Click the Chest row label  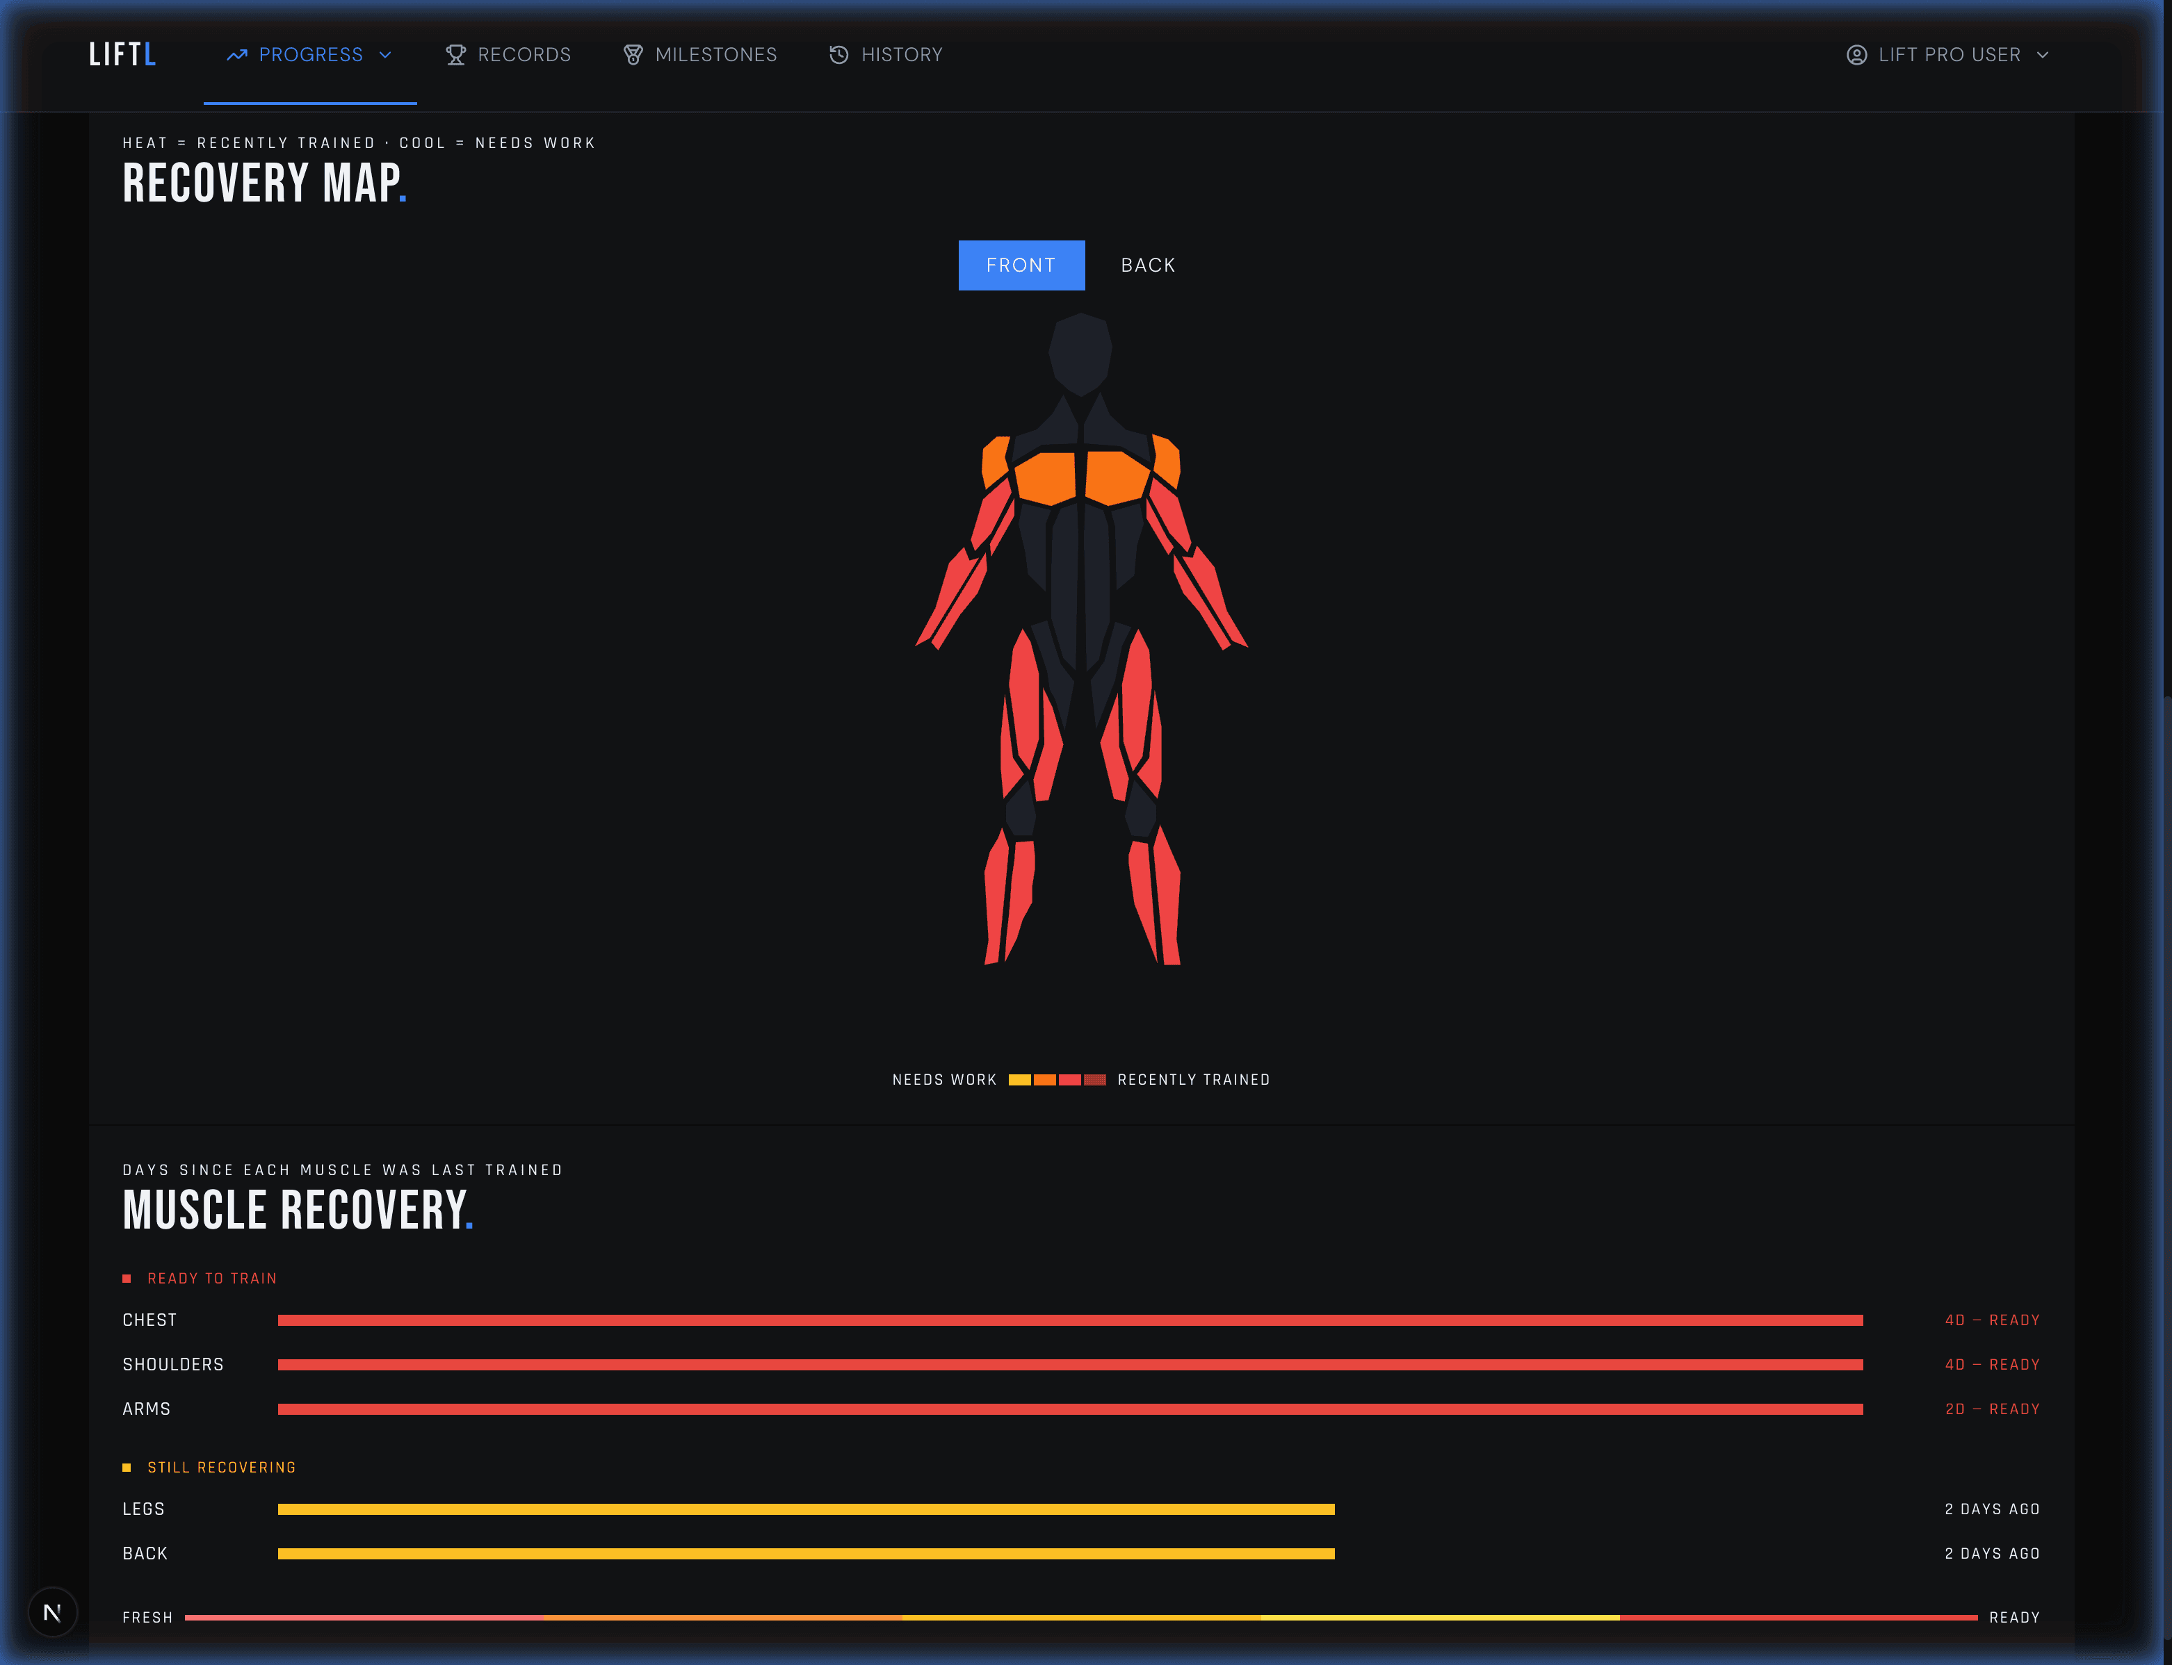point(149,1321)
